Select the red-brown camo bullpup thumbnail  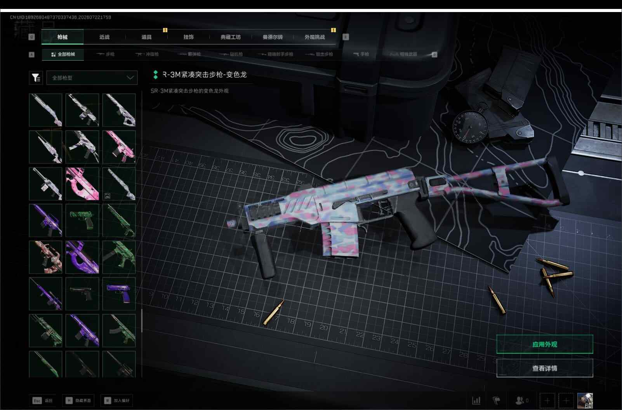[x=45, y=257]
